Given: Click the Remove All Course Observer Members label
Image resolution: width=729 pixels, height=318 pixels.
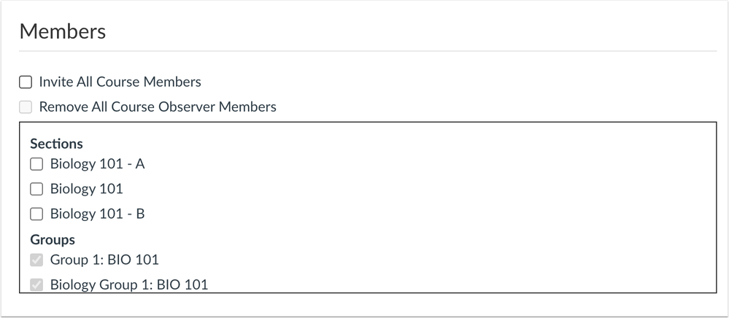Looking at the screenshot, I should coord(158,107).
